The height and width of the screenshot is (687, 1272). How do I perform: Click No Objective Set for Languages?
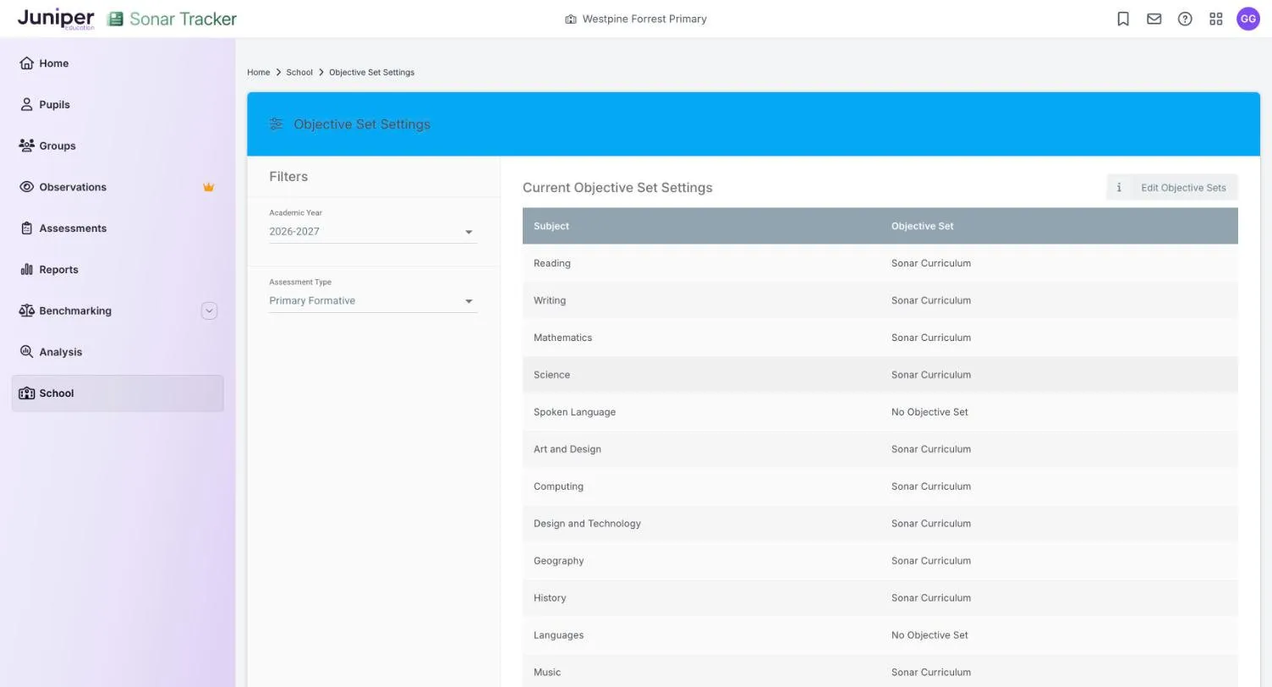pyautogui.click(x=929, y=635)
